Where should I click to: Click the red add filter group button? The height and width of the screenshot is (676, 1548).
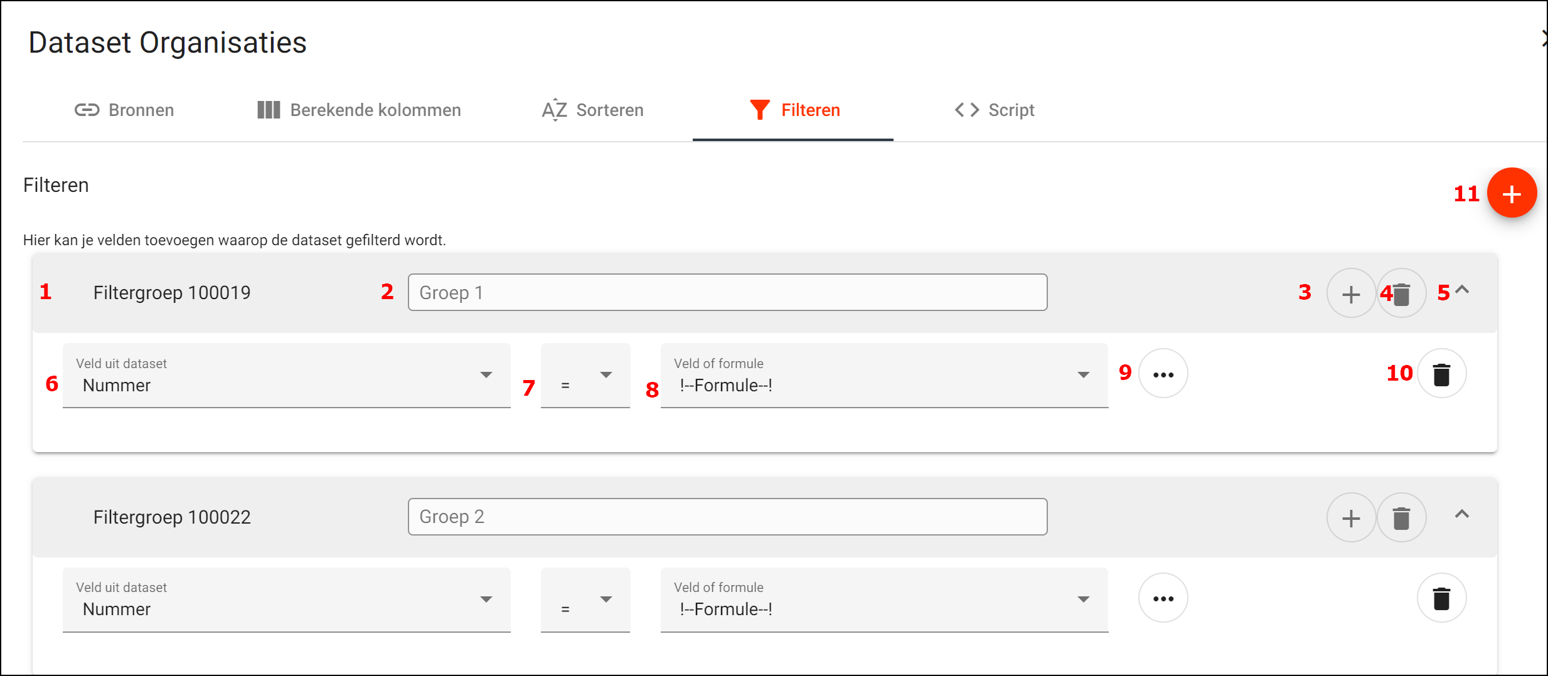[x=1511, y=193]
